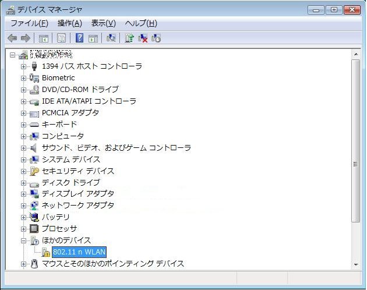Click the mouse pointing devices icon
367x290 pixels.
pyautogui.click(x=34, y=264)
